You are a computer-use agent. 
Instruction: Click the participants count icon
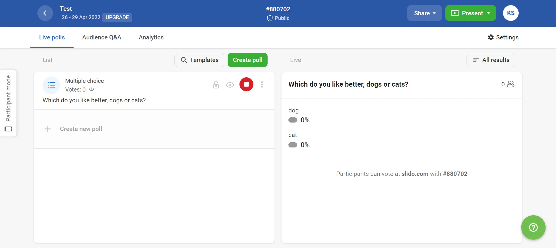click(511, 84)
